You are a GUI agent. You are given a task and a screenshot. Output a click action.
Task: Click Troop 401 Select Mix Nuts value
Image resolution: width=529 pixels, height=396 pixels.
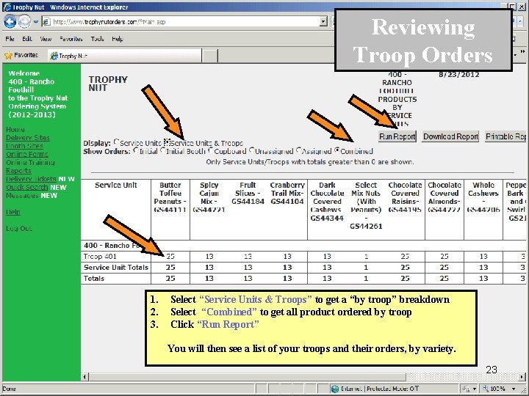(x=366, y=257)
